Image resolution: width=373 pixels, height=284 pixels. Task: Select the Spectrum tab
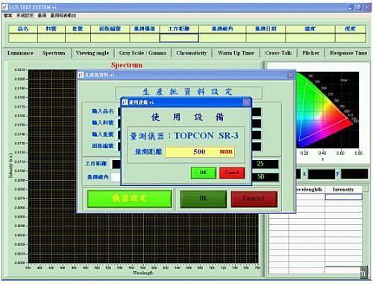pos(54,53)
